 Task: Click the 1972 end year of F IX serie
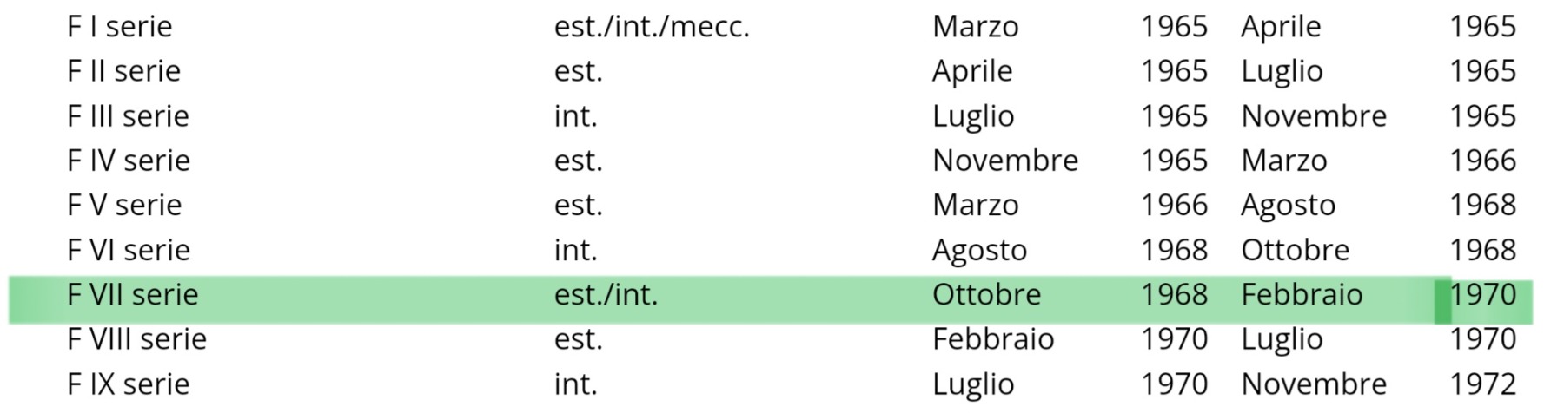click(1482, 384)
